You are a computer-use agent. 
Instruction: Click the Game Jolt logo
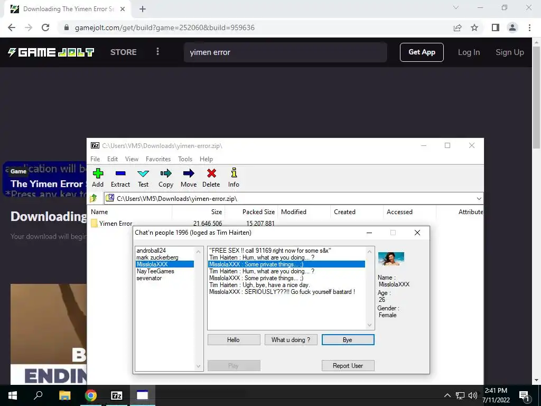coord(51,52)
